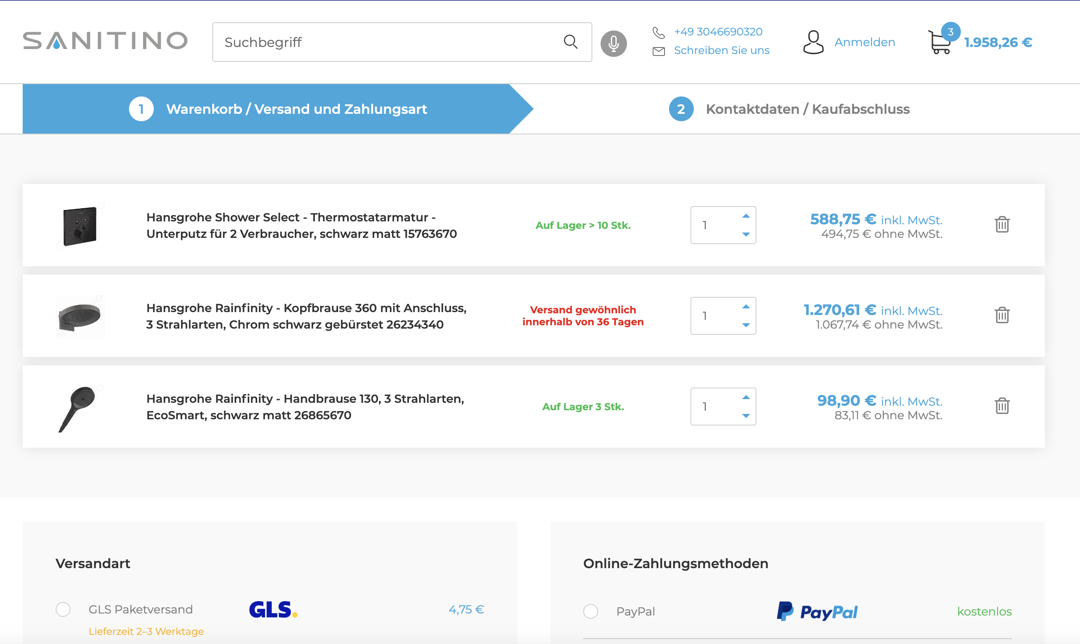Viewport: 1080px width, 644px height.
Task: Decrease quantity of Shower Select Thermostatarmatur
Action: [746, 234]
